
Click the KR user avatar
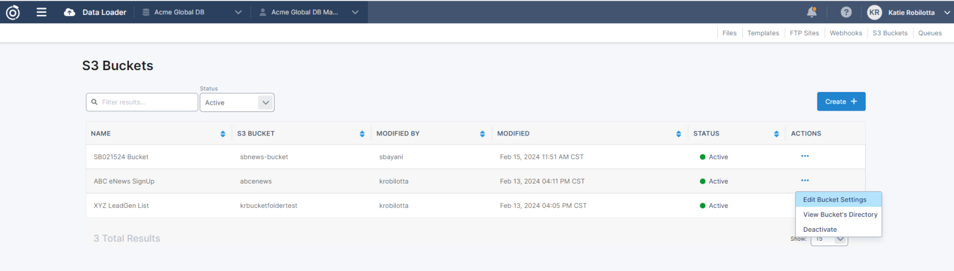(874, 12)
